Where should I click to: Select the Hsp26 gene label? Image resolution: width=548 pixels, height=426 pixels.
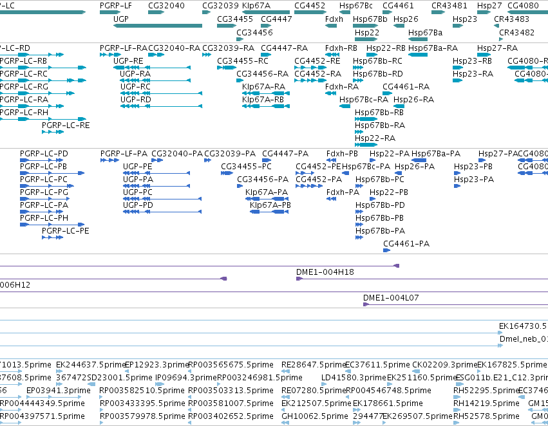[x=406, y=19]
